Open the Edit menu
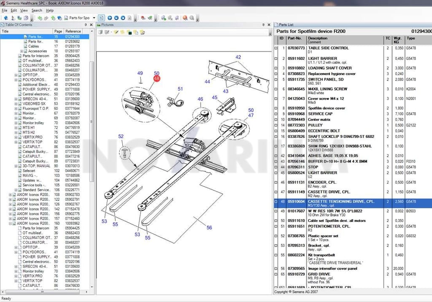Viewport: 432px width, 302px height. point(14,11)
